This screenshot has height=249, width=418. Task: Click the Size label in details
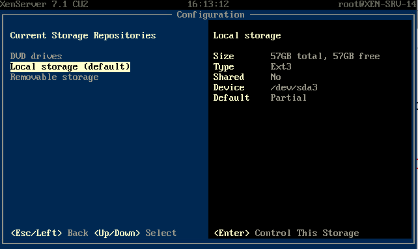coord(223,56)
